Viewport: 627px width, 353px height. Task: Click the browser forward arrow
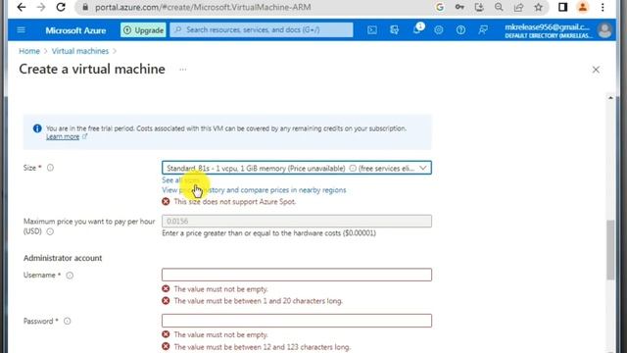41,7
